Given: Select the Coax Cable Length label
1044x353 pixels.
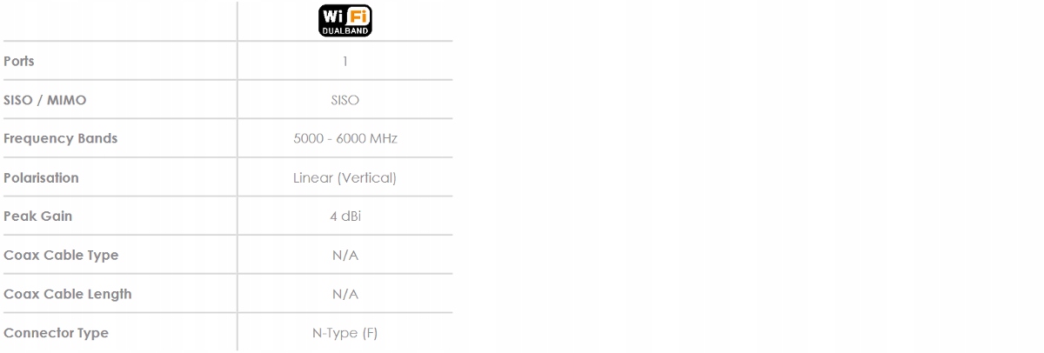Looking at the screenshot, I should (68, 294).
